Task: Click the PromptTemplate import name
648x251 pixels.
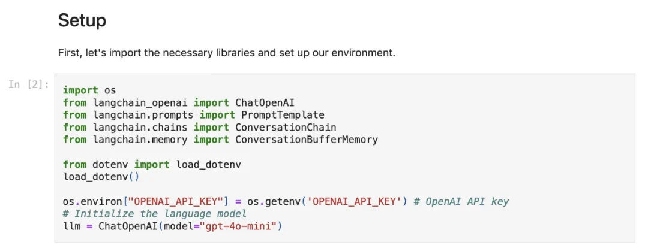Action: (x=282, y=115)
